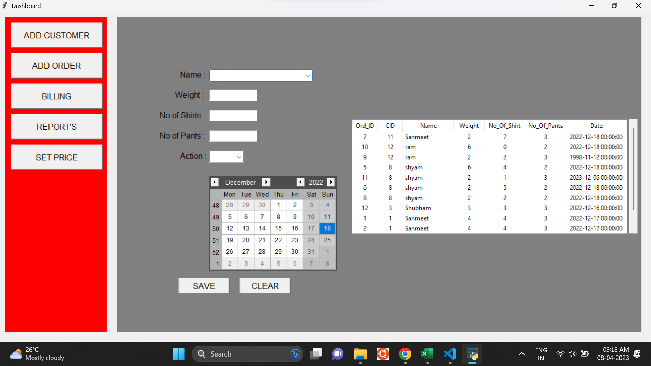Open Google Chrome from taskbar
651x366 pixels.
click(x=405, y=354)
